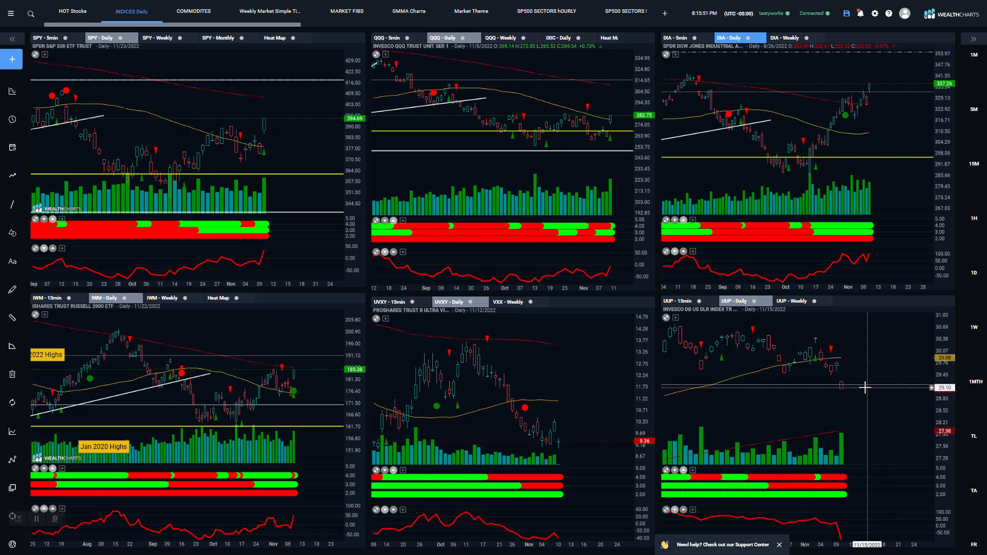Expand SPY price pane plus box

(45, 54)
